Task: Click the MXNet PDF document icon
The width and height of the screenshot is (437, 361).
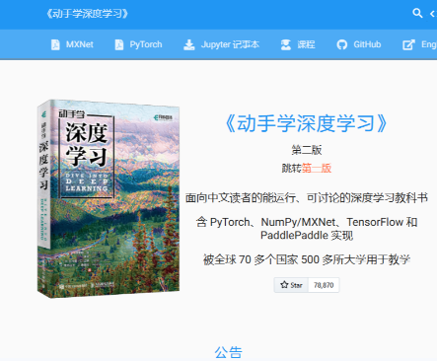Action: (55, 44)
